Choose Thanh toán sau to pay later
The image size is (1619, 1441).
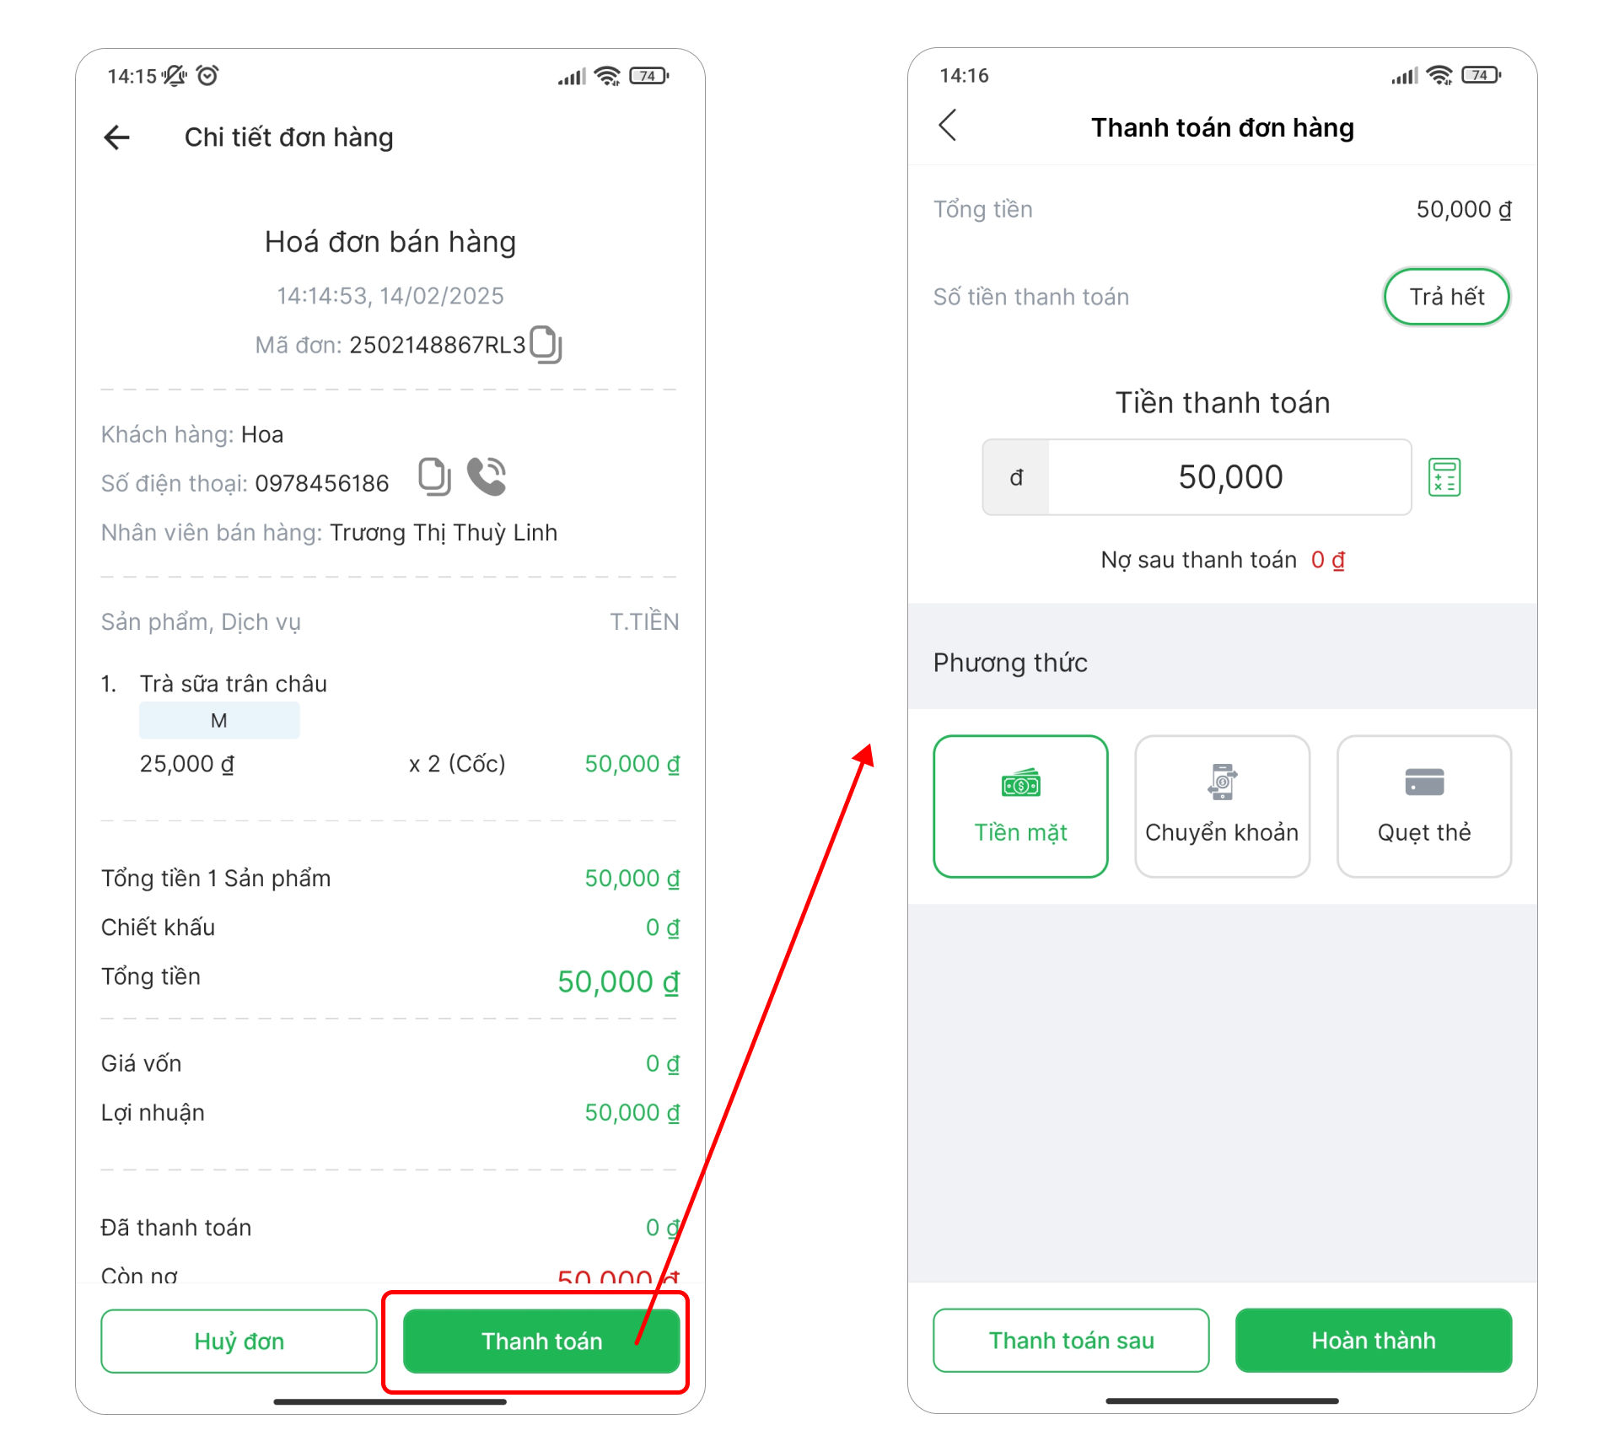(x=1071, y=1340)
